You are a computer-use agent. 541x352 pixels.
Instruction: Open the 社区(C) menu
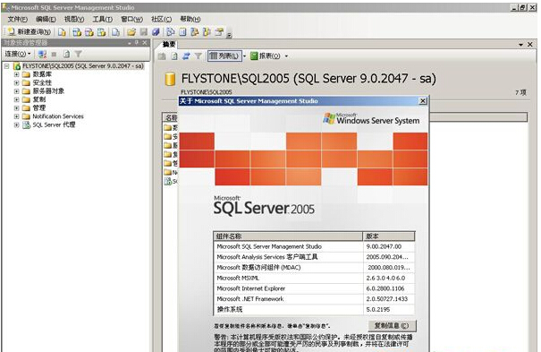coord(161,20)
